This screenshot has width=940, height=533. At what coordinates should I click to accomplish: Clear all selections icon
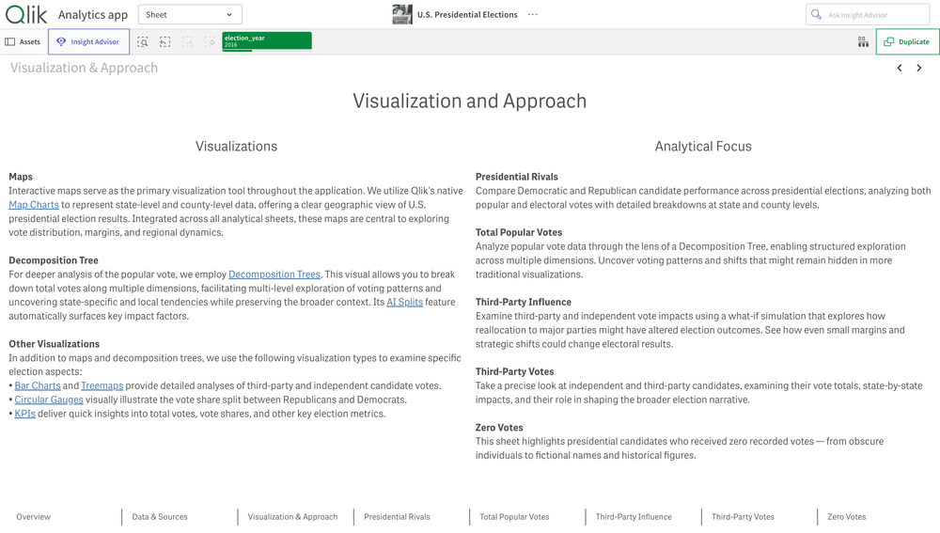point(210,42)
